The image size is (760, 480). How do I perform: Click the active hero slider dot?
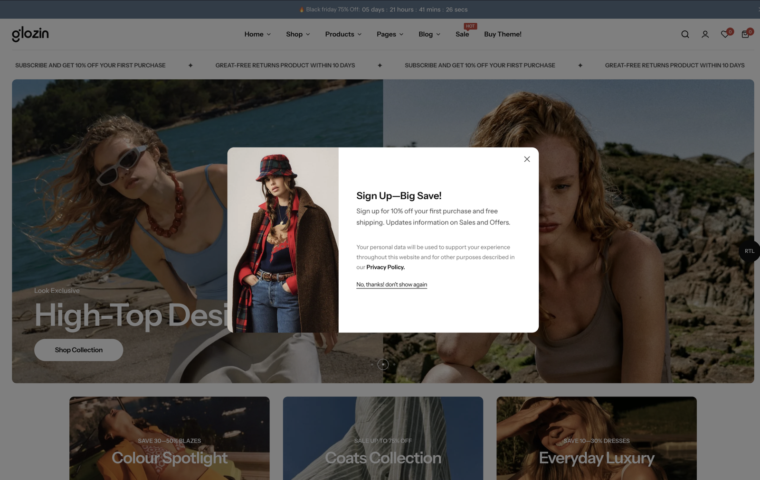click(x=383, y=364)
